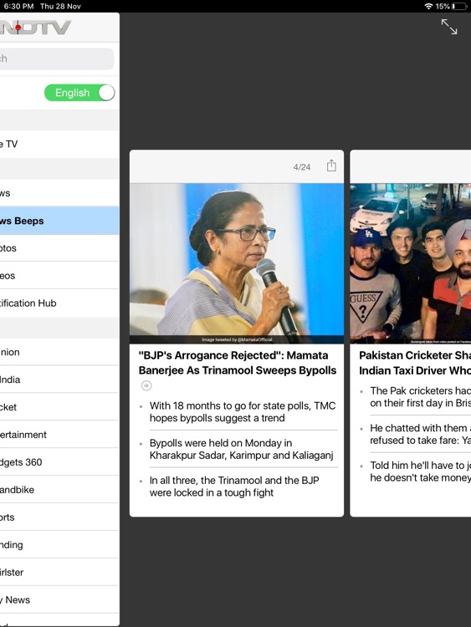Tap image credit caption under Mamata photo
This screenshot has width=471, height=627.
pos(237,339)
